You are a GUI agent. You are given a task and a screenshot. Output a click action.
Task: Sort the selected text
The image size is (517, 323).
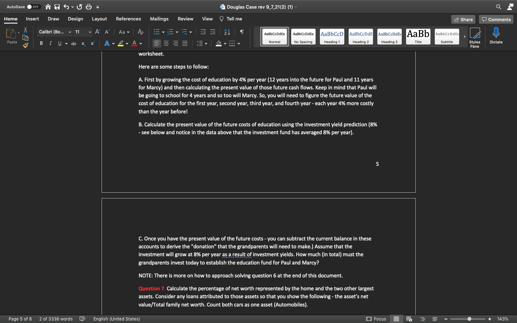(x=227, y=32)
